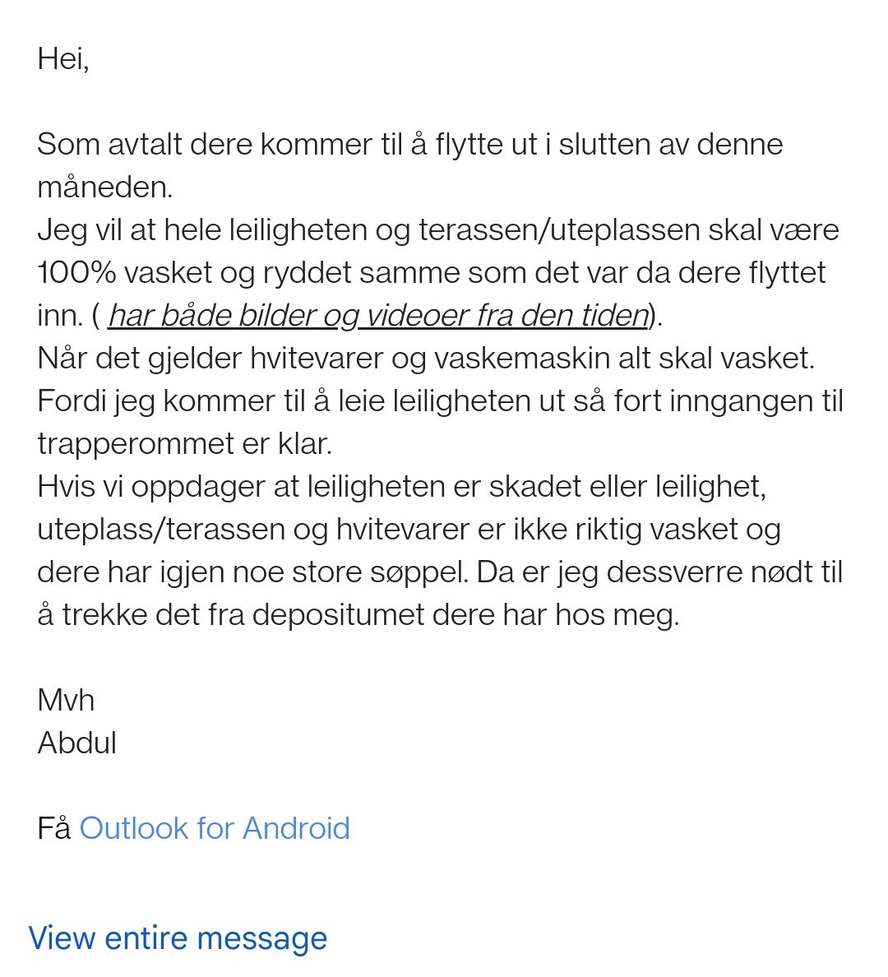Click View entire message

point(178,938)
